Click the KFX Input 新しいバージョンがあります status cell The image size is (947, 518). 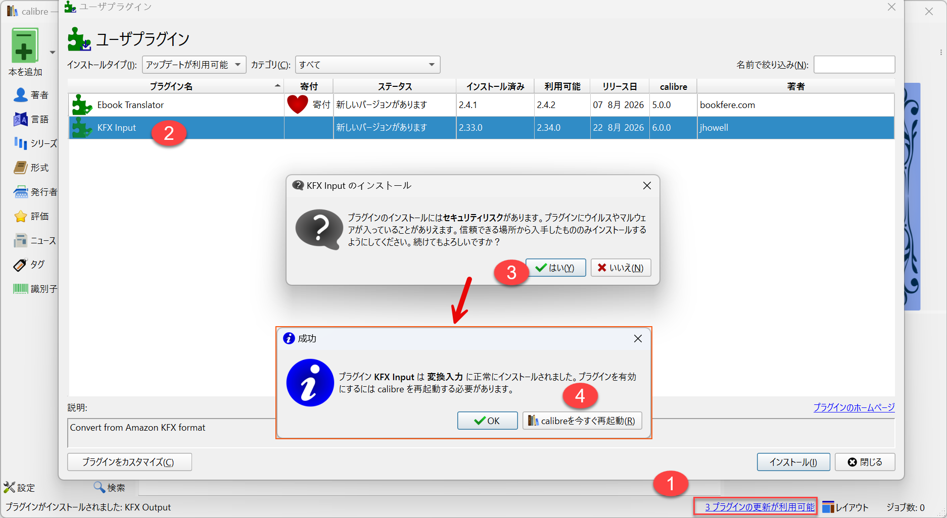click(395, 128)
